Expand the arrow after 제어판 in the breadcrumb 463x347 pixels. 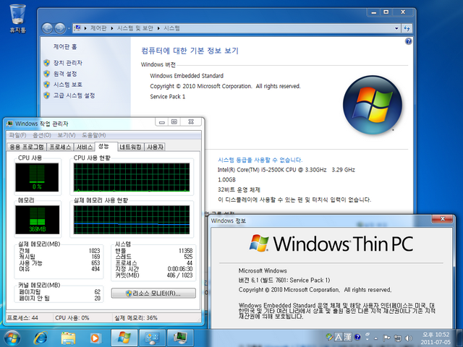point(112,28)
